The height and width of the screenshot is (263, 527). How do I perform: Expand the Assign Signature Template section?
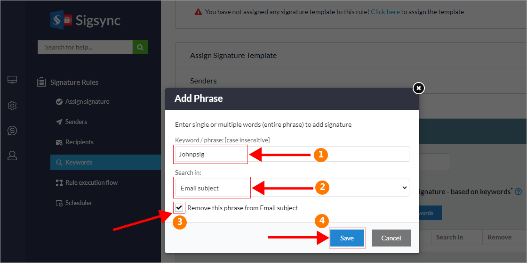click(233, 56)
